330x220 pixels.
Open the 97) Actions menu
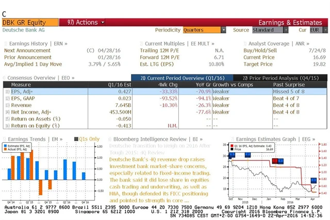pos(86,23)
